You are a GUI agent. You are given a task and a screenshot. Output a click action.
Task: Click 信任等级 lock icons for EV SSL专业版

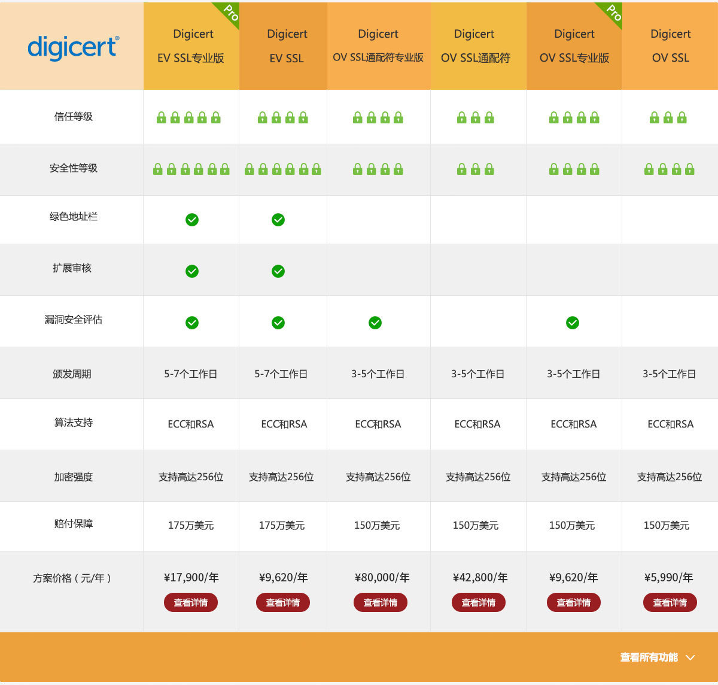coord(188,117)
